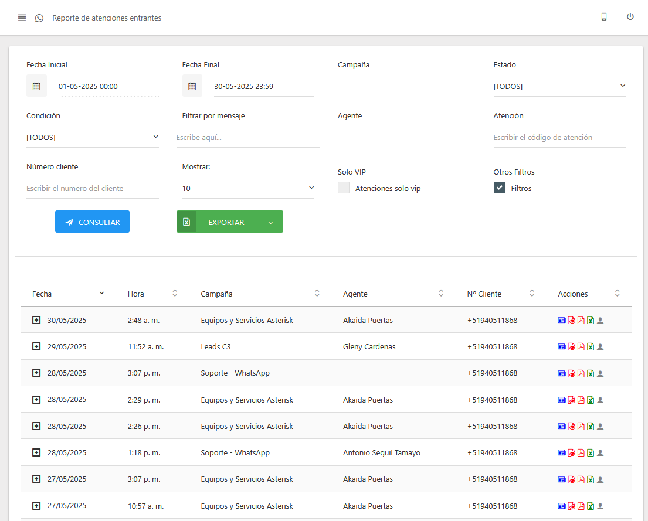Click the Gleny Cardenas agent cell
This screenshot has width=648, height=521.
tap(369, 346)
